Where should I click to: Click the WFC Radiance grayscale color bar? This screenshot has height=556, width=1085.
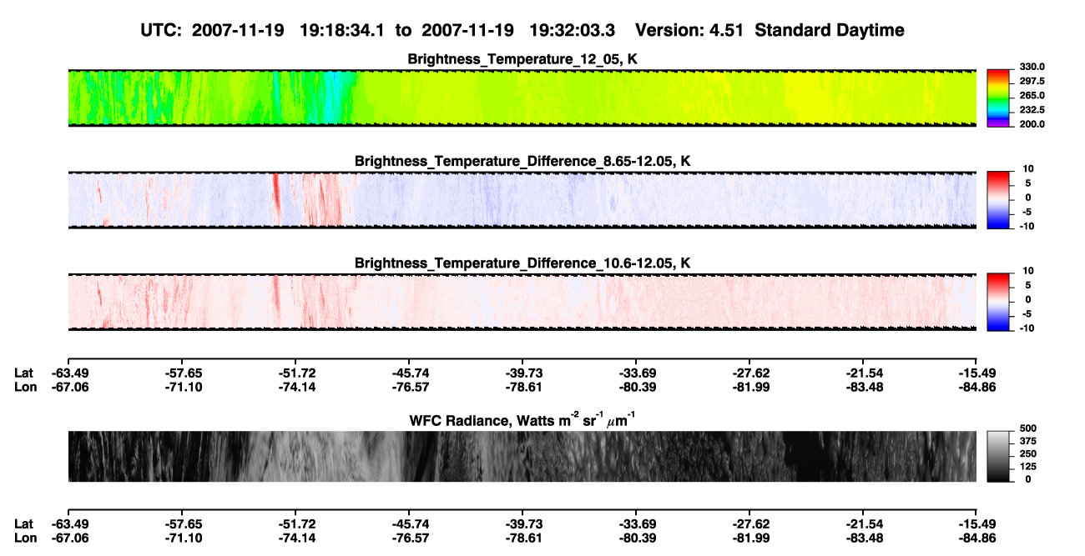tap(1000, 455)
